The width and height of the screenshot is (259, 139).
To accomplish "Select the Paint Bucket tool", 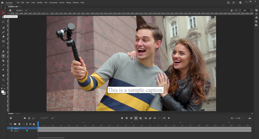I will tap(3, 61).
